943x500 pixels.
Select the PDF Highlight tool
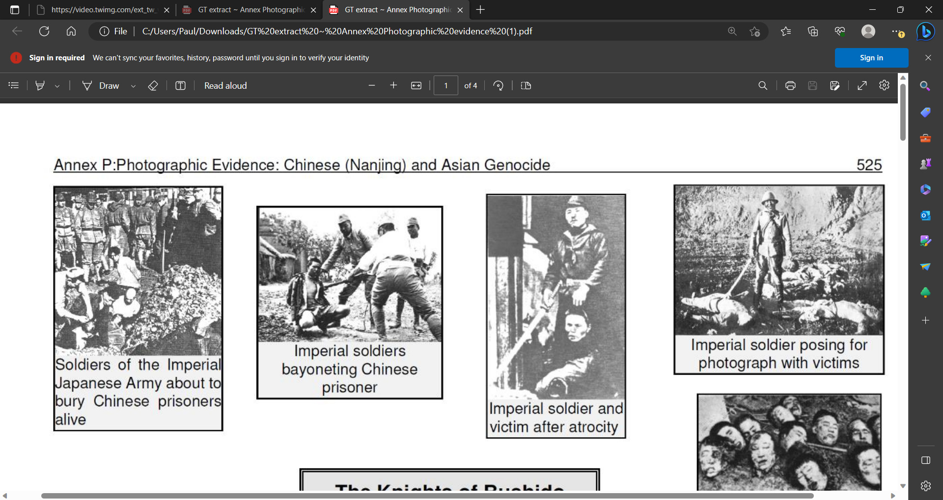click(40, 85)
